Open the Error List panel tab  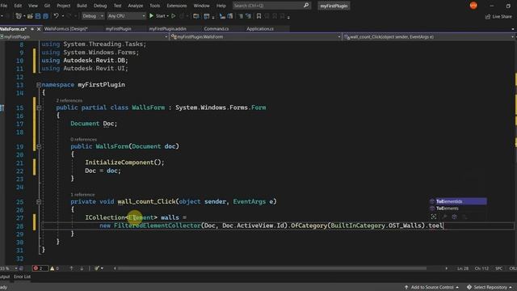pyautogui.click(x=22, y=276)
